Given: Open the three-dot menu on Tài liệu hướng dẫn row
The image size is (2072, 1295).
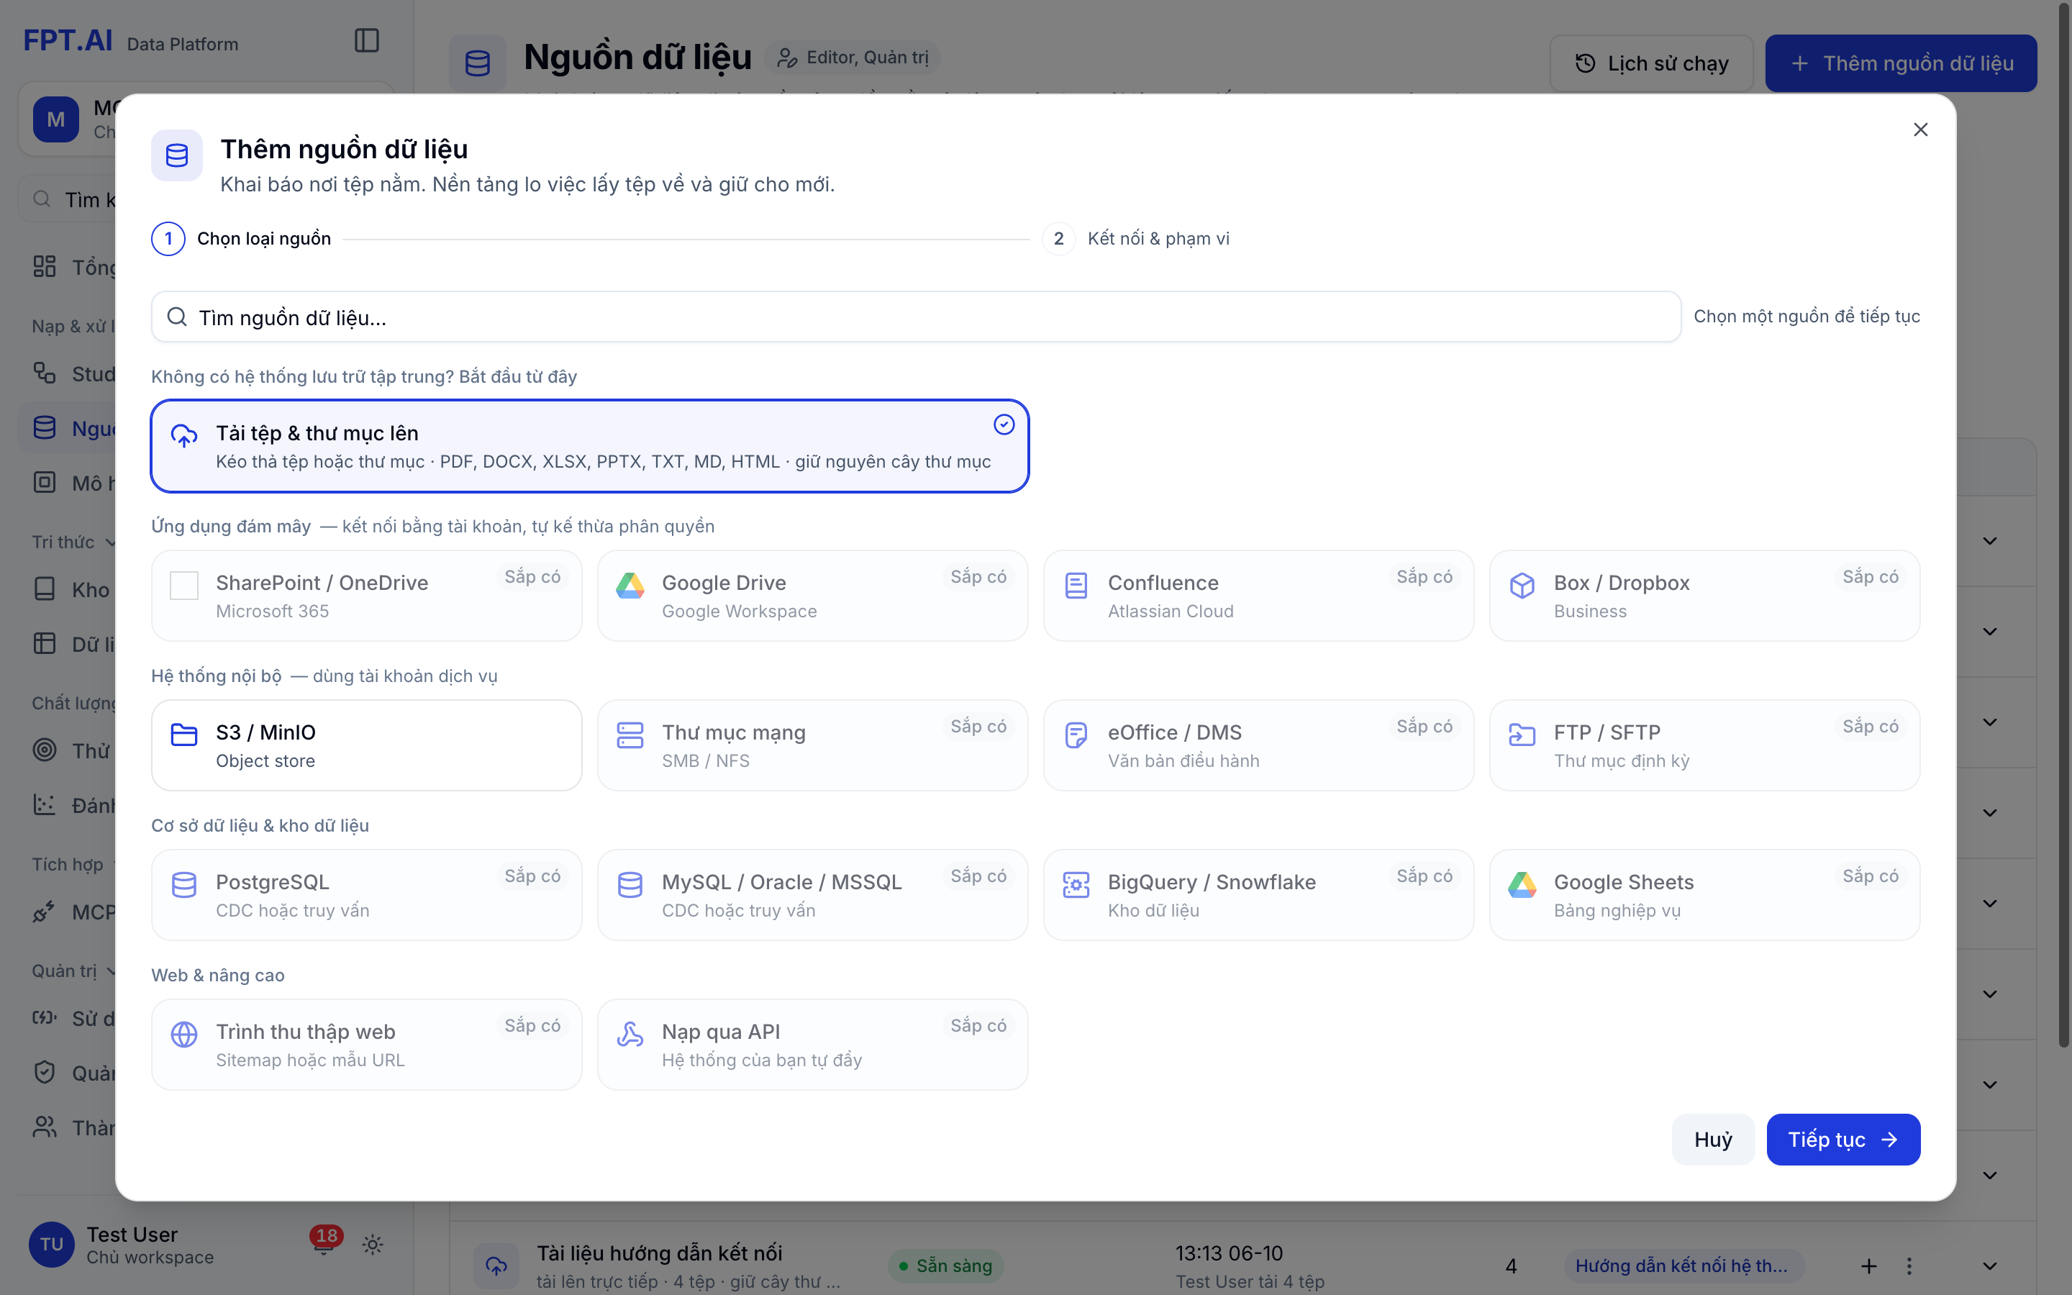Looking at the screenshot, I should click(x=1909, y=1266).
